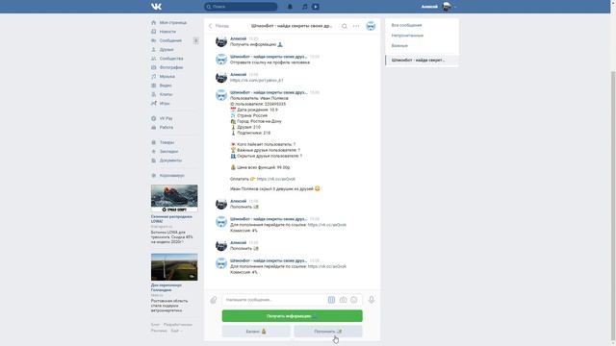Open top-up link in first Комиссия message
This screenshot has width=616, height=346.
(x=327, y=225)
